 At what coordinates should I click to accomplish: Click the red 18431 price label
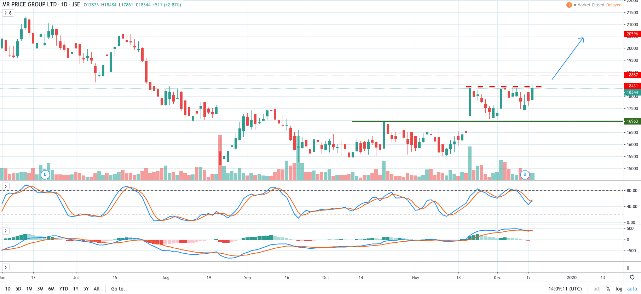632,86
